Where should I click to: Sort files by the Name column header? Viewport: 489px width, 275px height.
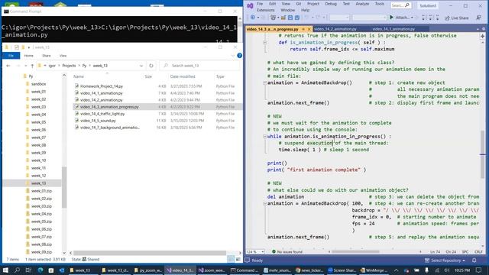(79, 76)
